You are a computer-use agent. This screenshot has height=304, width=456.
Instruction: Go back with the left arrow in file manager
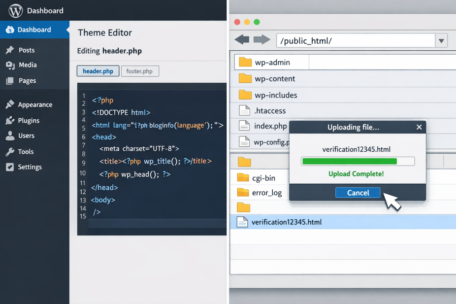(x=242, y=39)
